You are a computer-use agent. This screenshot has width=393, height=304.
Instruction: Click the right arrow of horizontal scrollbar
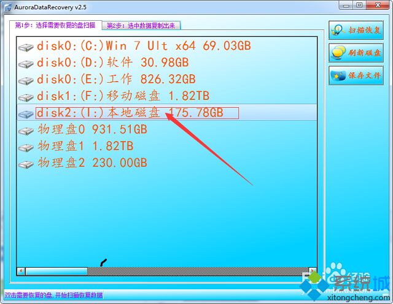pyautogui.click(x=313, y=272)
